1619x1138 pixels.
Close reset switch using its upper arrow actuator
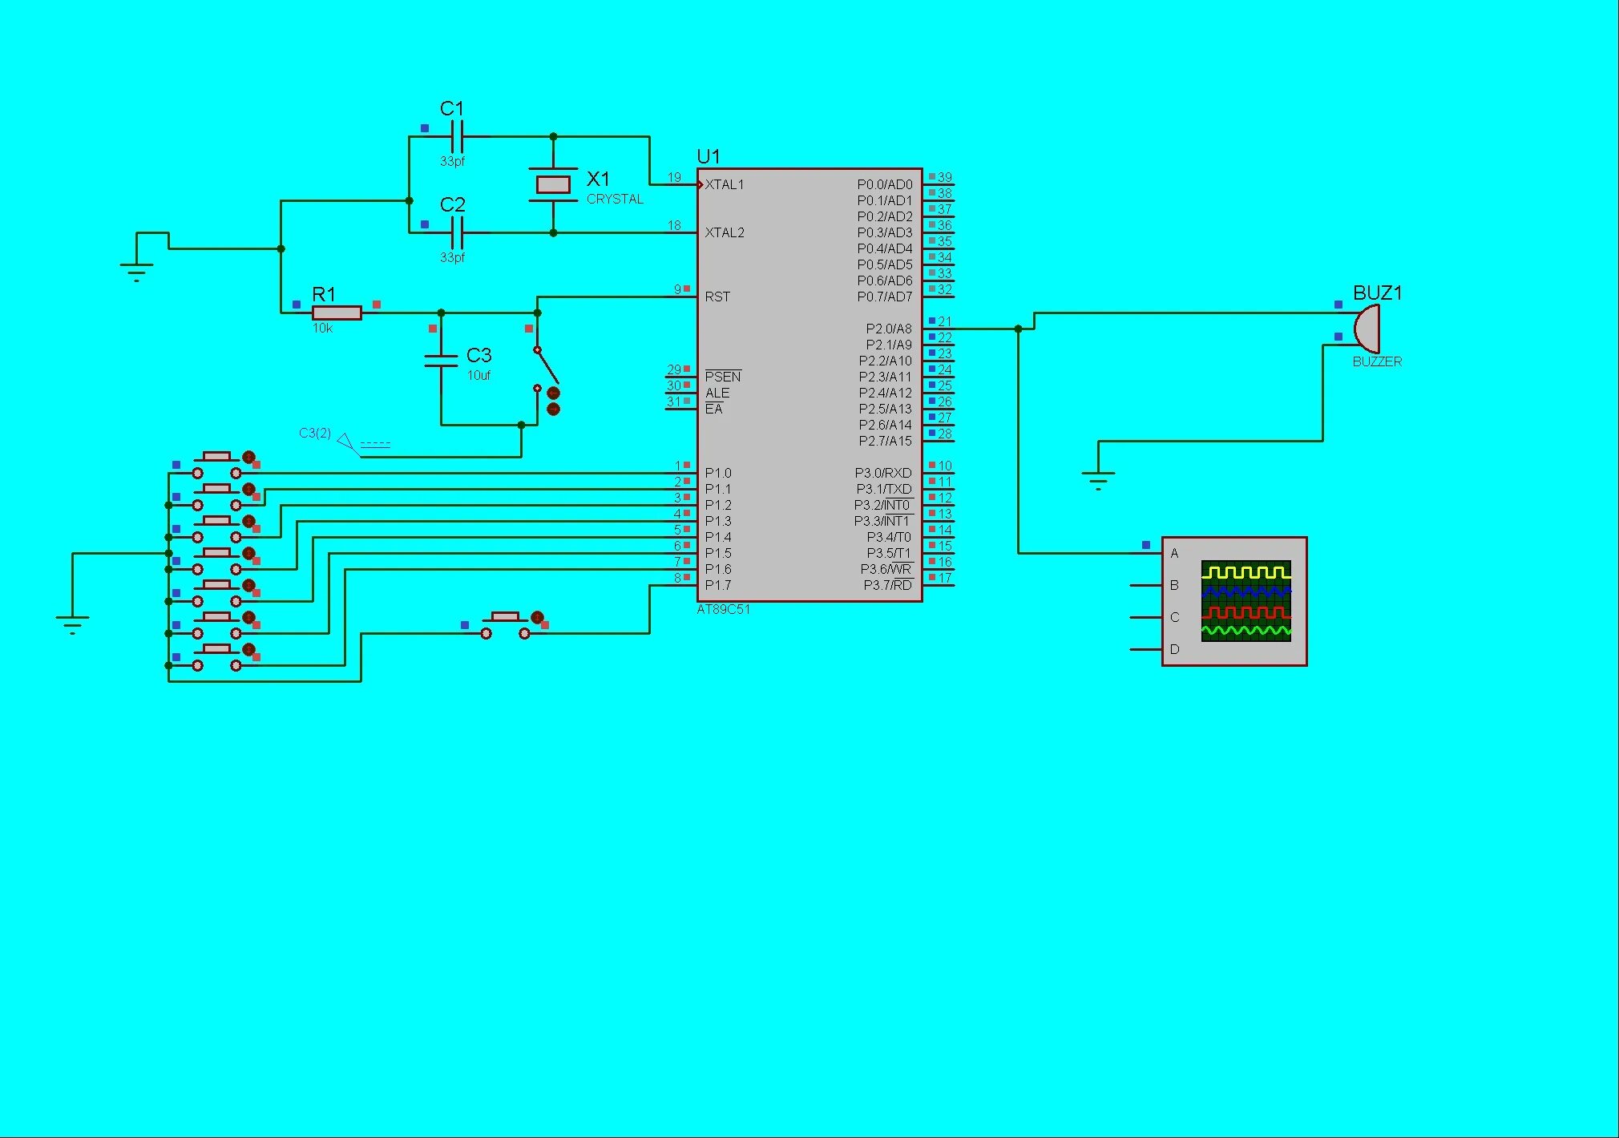click(553, 393)
